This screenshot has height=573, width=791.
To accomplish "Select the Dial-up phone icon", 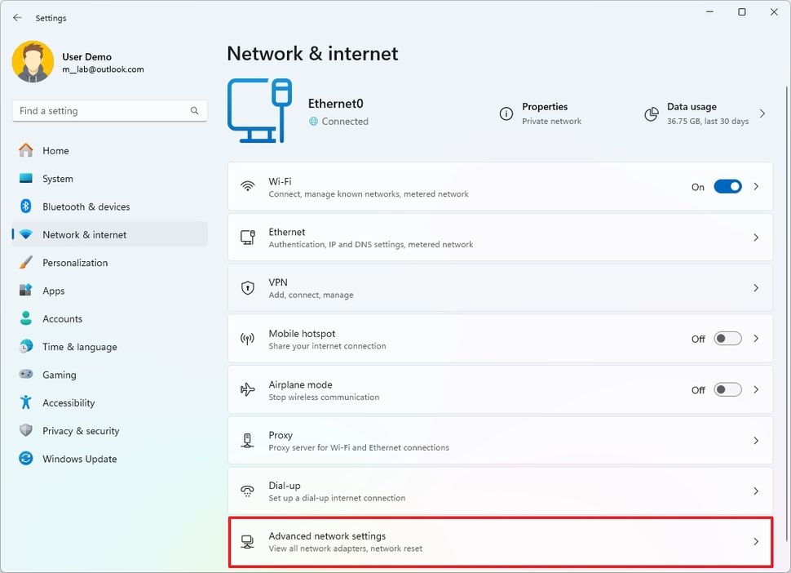I will 248,491.
